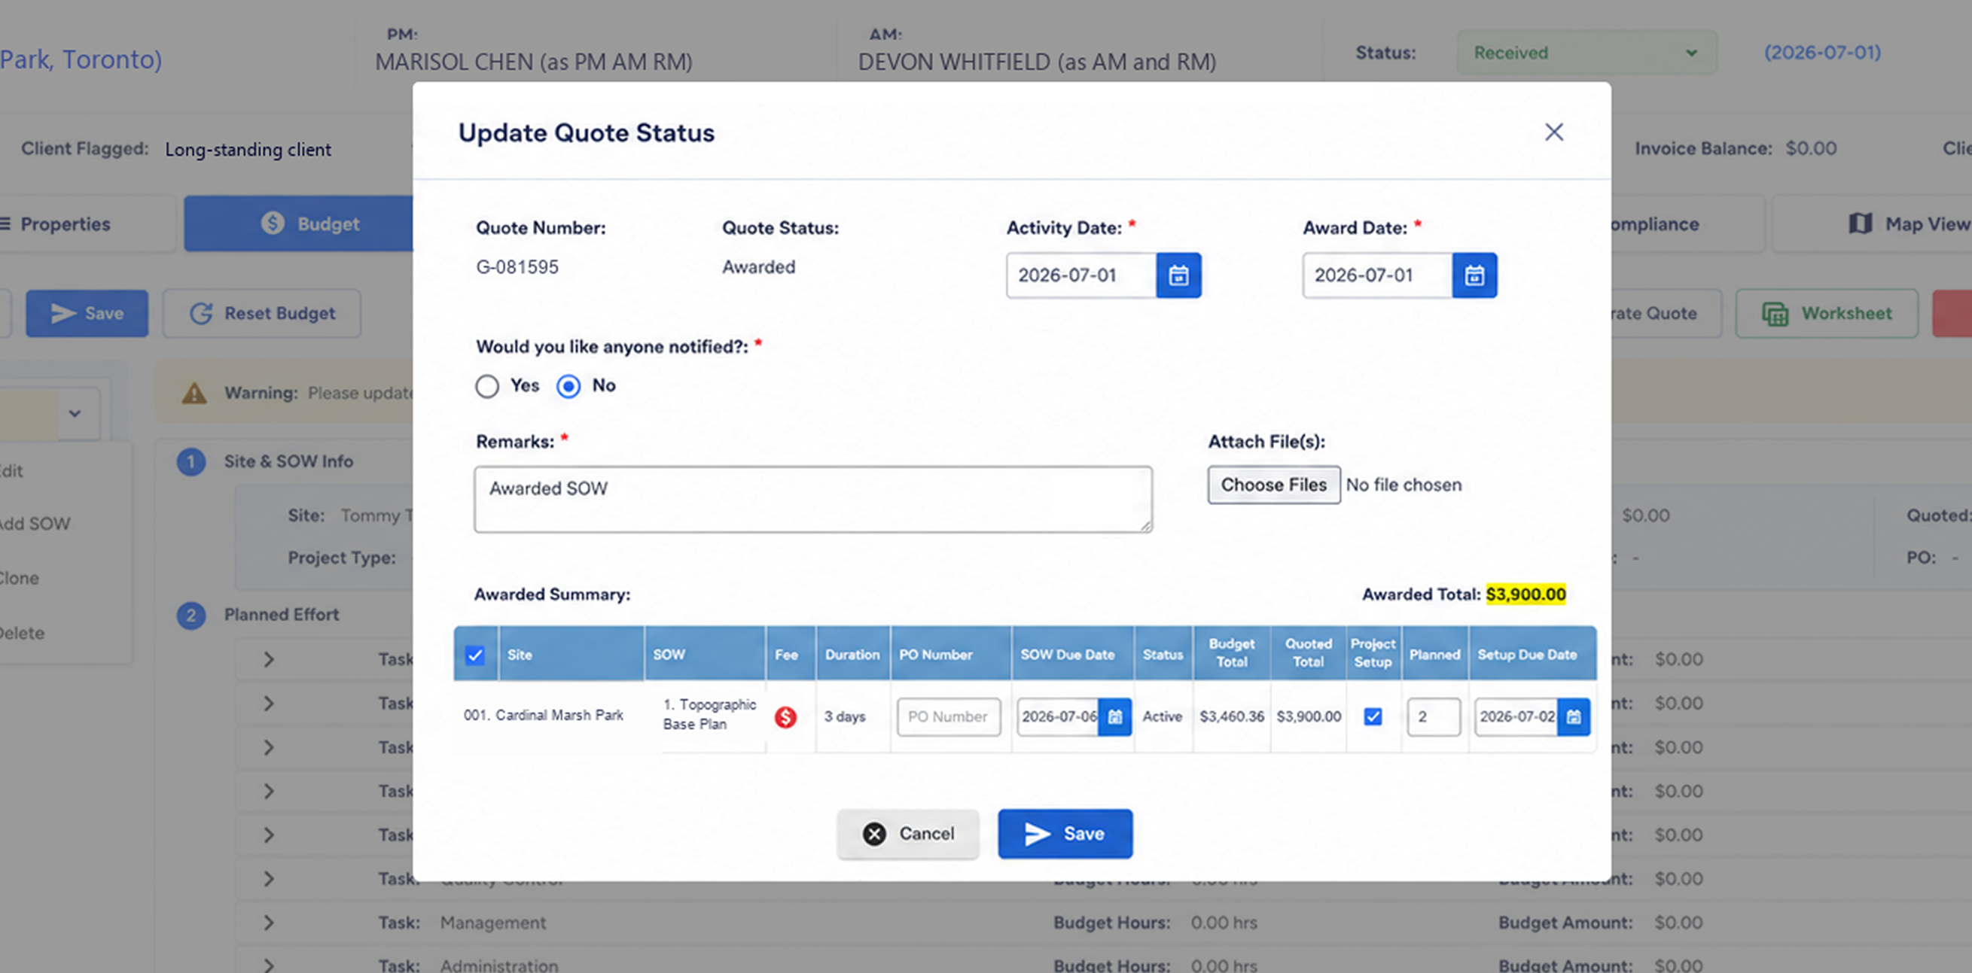Click the Awarded quote status text
Screen dimensions: 1972x973
pyautogui.click(x=759, y=267)
